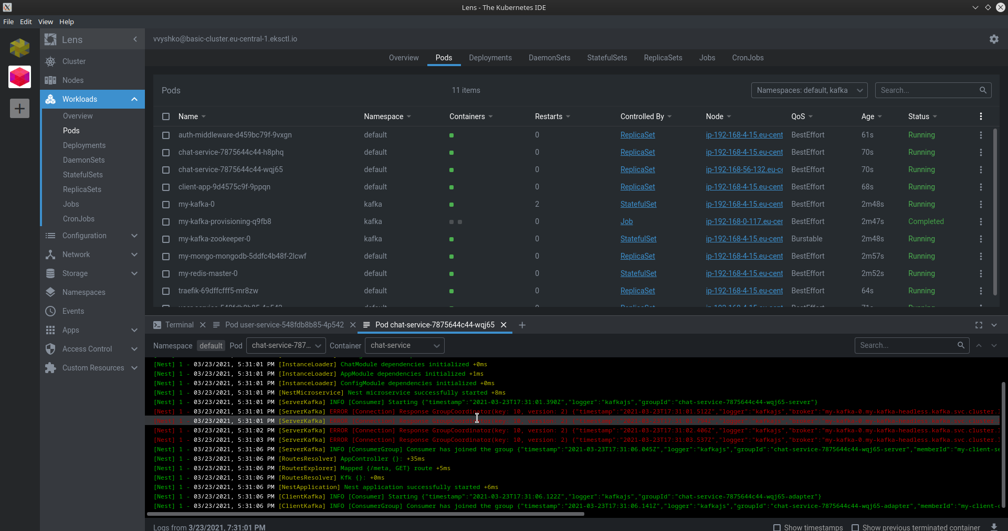Image resolution: width=1008 pixels, height=531 pixels.
Task: Open the Help menu
Action: tap(67, 22)
